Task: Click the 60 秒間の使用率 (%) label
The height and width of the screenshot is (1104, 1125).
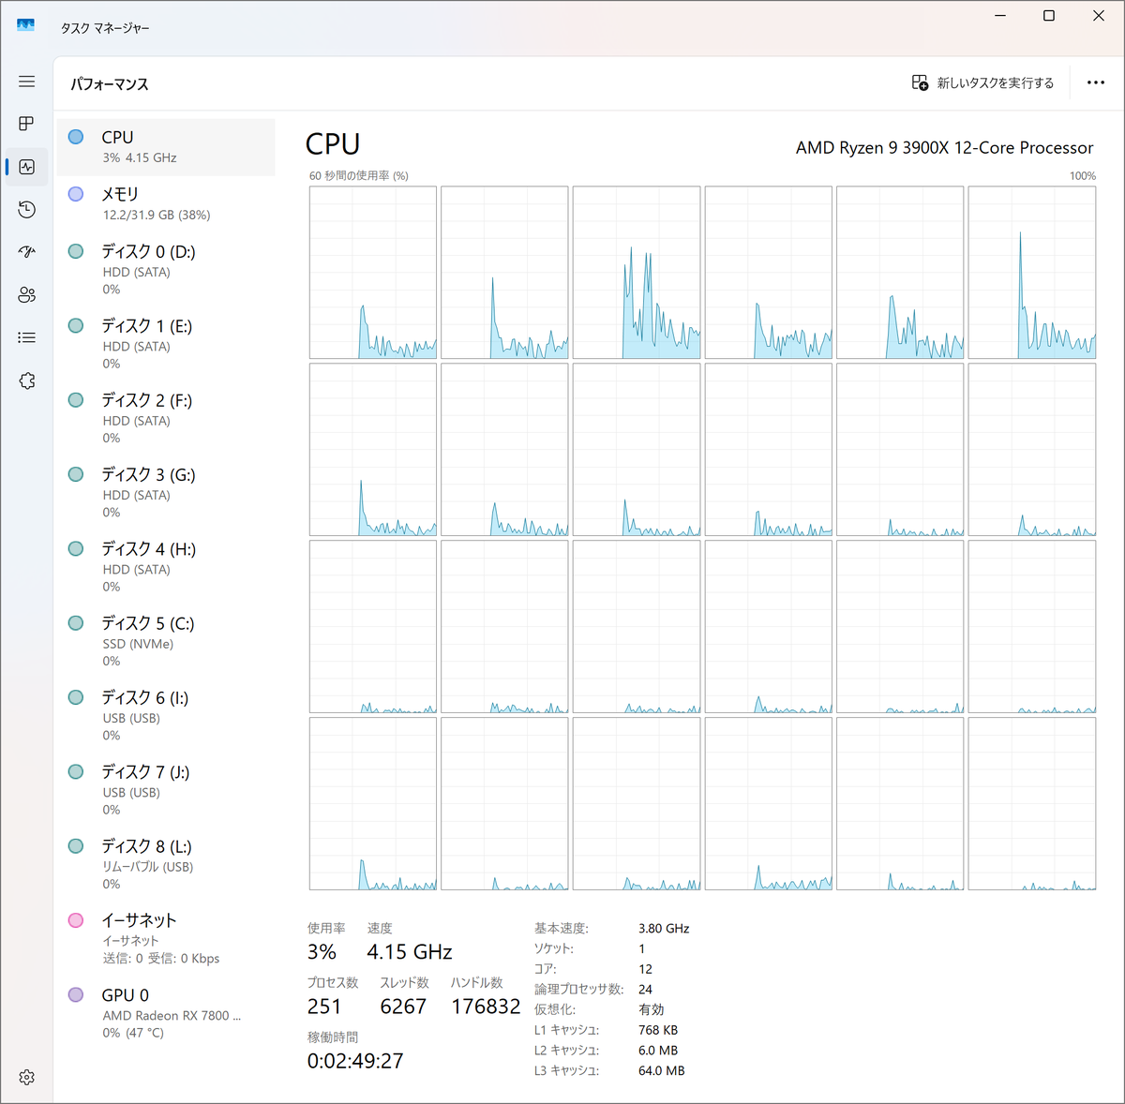Action: coord(359,175)
